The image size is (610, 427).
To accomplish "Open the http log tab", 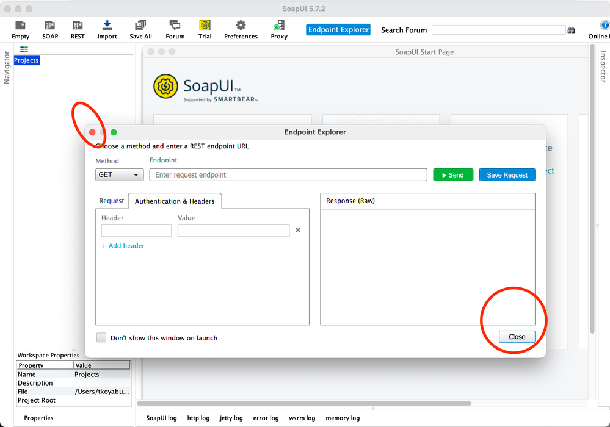I will pos(198,418).
